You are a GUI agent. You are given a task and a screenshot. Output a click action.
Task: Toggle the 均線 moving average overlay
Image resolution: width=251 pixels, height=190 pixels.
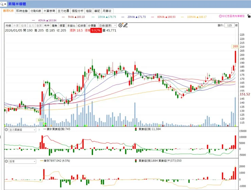(8, 25)
